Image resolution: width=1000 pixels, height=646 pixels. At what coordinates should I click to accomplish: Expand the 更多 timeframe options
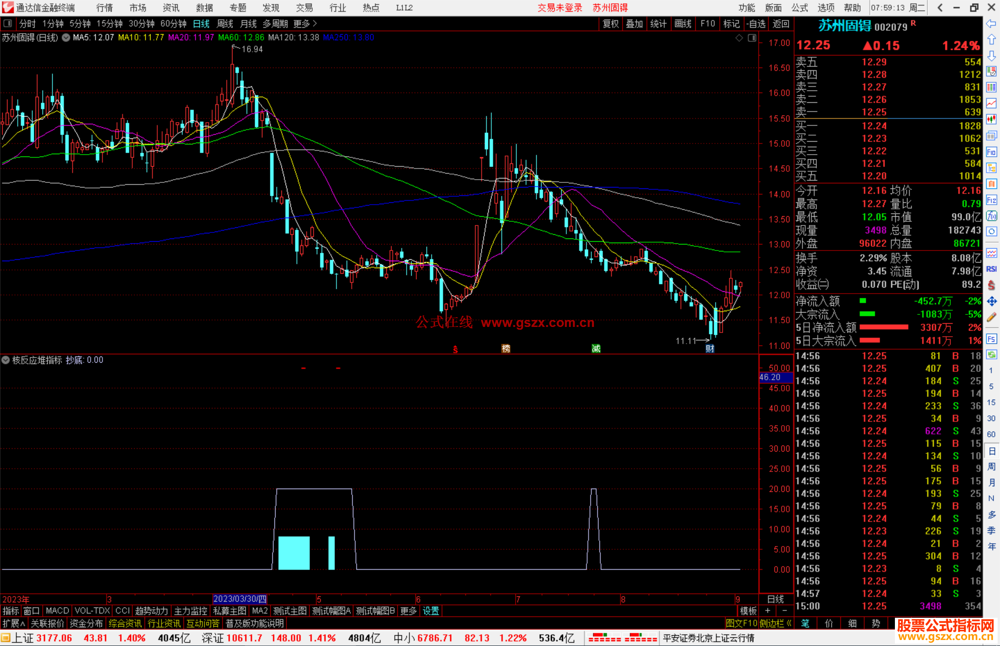(x=305, y=24)
